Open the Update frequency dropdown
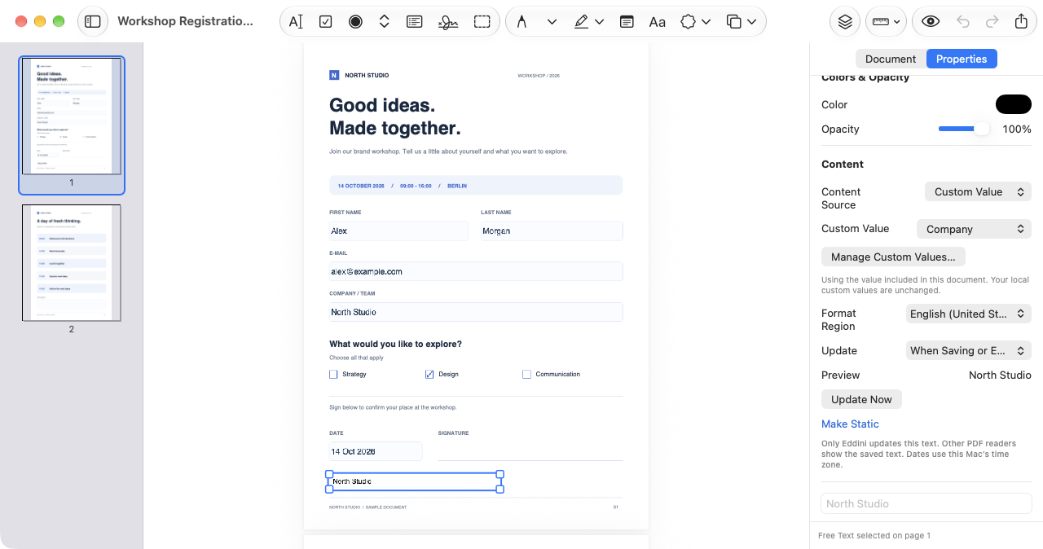1043x549 pixels. (970, 351)
